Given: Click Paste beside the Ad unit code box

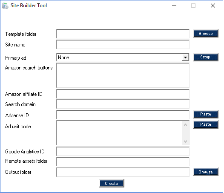Looking at the screenshot, I should coord(206,124).
